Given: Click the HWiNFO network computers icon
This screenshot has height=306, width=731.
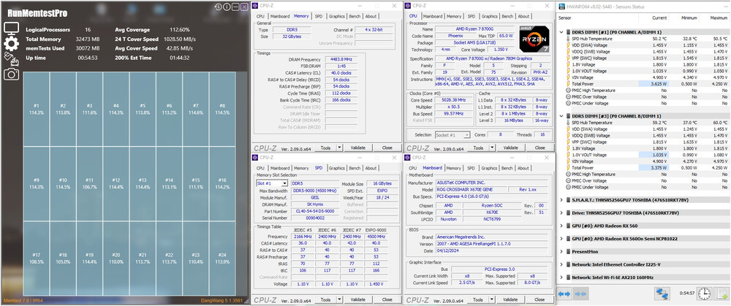Looking at the screenshot, I should click(x=661, y=294).
